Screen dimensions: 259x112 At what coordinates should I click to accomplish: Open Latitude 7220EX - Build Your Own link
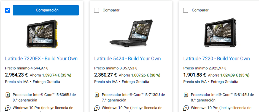tap(41, 58)
